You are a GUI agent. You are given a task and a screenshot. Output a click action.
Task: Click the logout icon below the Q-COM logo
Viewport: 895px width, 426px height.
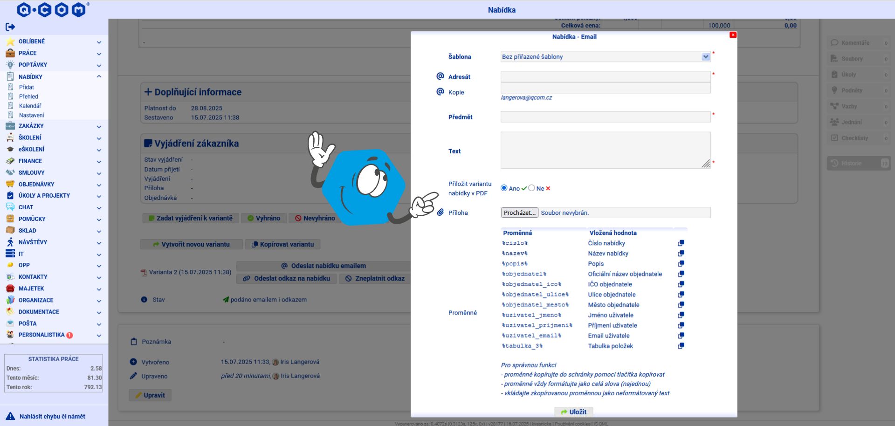click(10, 27)
